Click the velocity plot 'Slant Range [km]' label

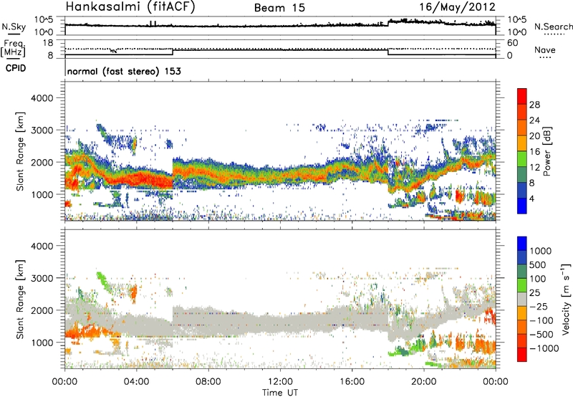20,300
